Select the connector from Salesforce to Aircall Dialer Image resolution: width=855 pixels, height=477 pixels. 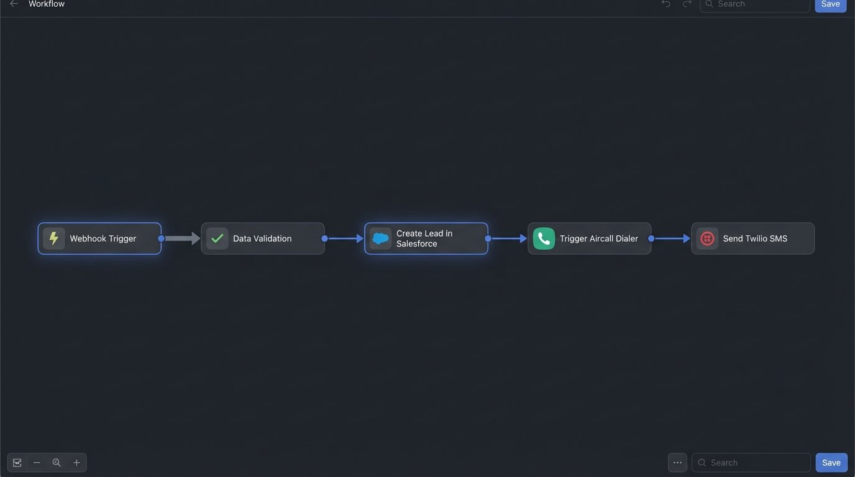click(x=510, y=238)
